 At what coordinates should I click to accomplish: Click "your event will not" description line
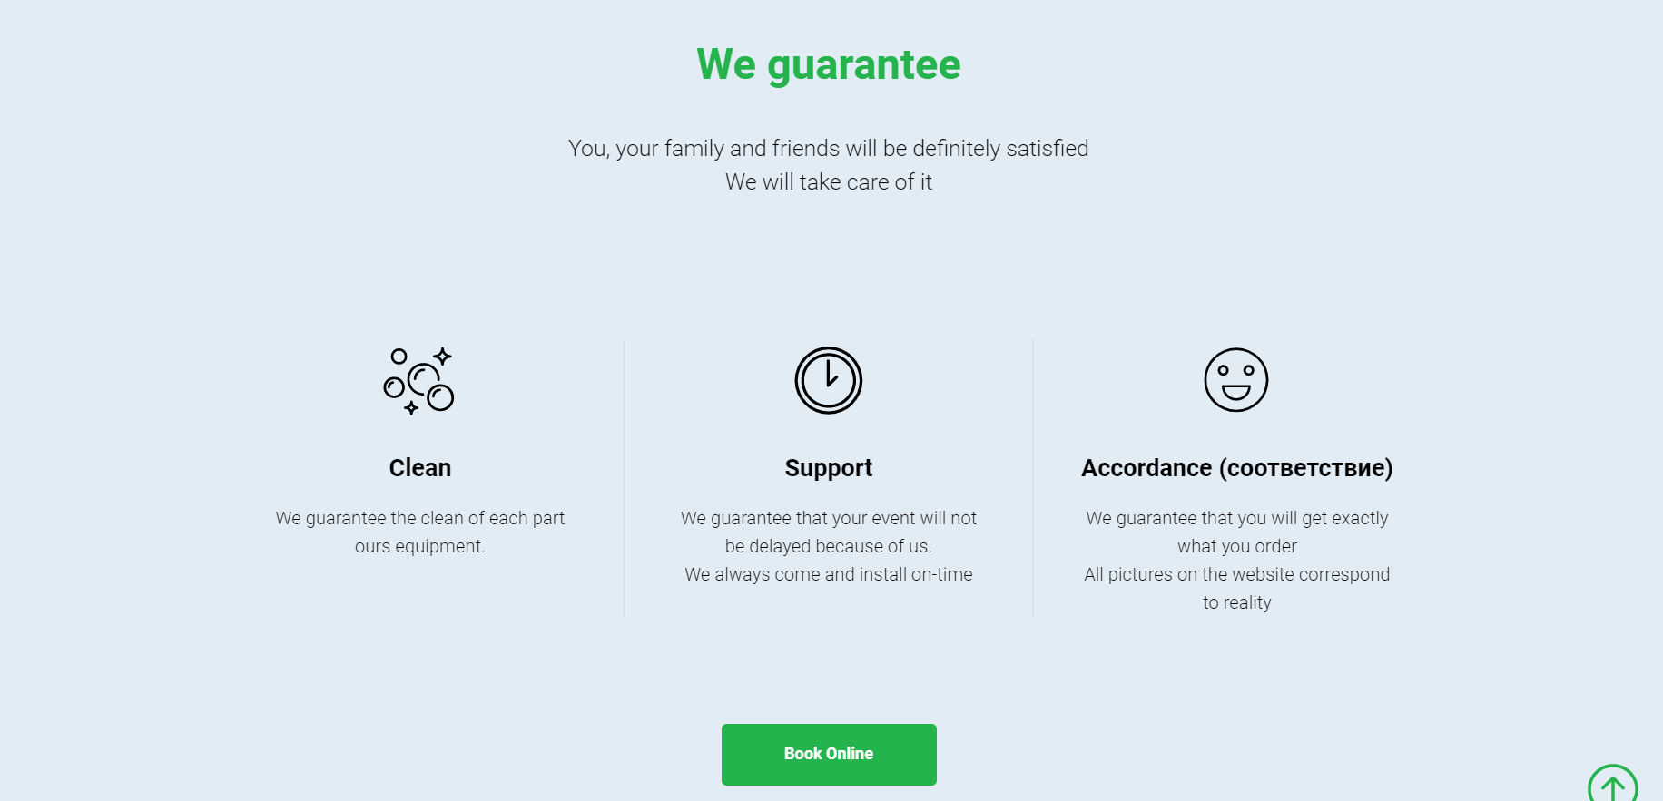pyautogui.click(x=828, y=518)
